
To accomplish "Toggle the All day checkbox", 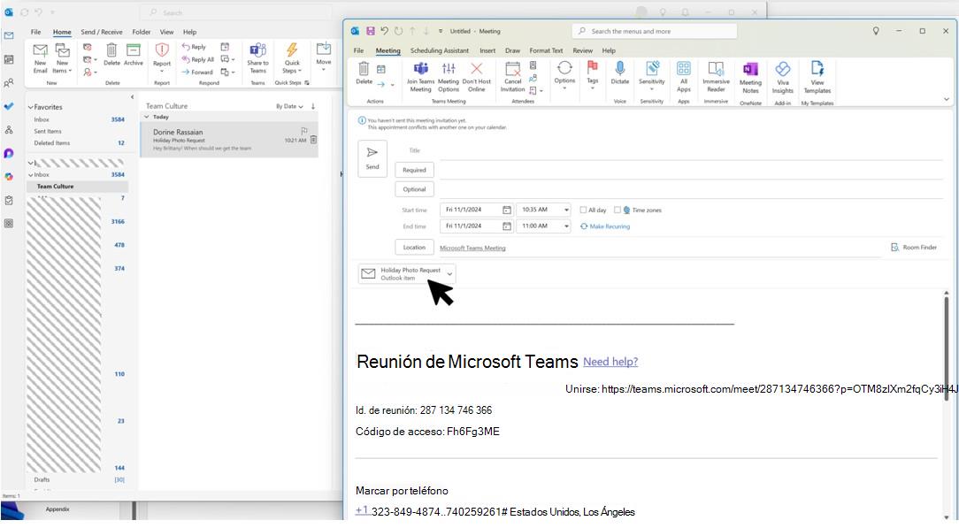I will pos(583,210).
